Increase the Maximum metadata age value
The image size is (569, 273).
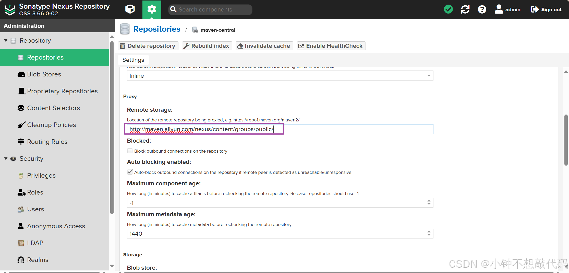coord(429,232)
